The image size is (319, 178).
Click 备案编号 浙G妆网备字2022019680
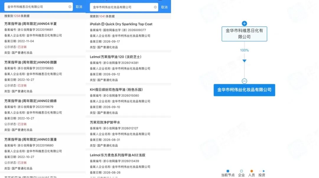point(29,146)
